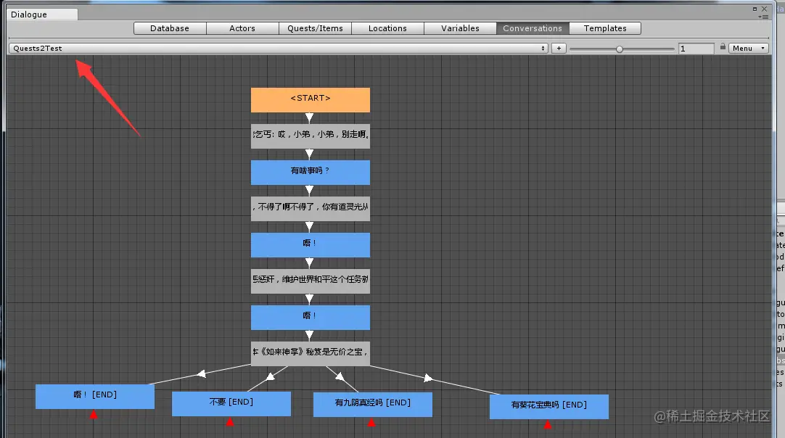Switch to the Database tab
The height and width of the screenshot is (438, 785).
pyautogui.click(x=170, y=28)
